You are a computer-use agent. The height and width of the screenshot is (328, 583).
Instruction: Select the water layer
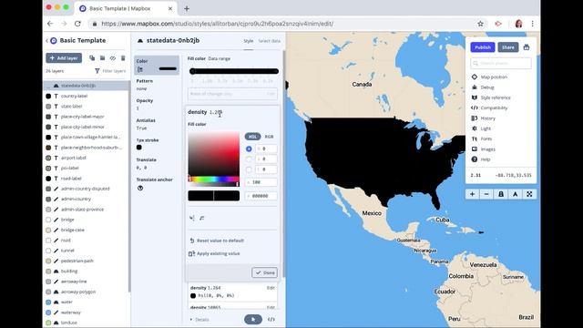87,302
